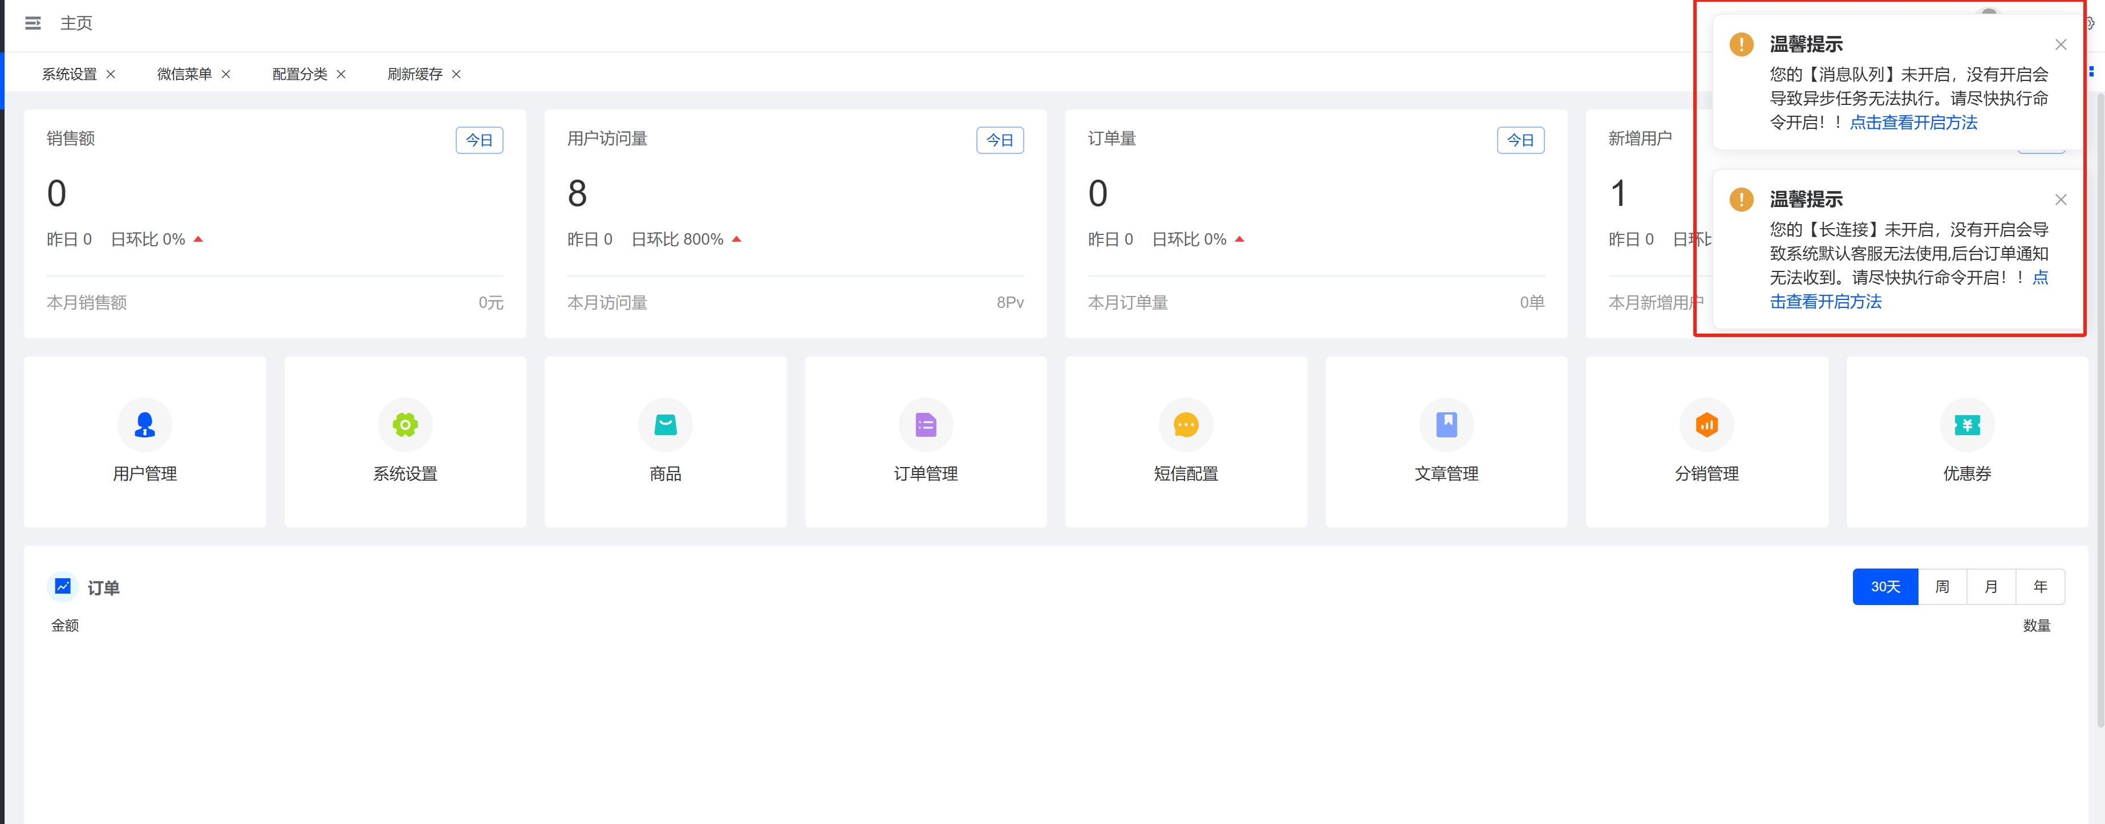This screenshot has height=824, width=2105.
Task: Click warning icon on 长连接 notification
Action: 1741,200
